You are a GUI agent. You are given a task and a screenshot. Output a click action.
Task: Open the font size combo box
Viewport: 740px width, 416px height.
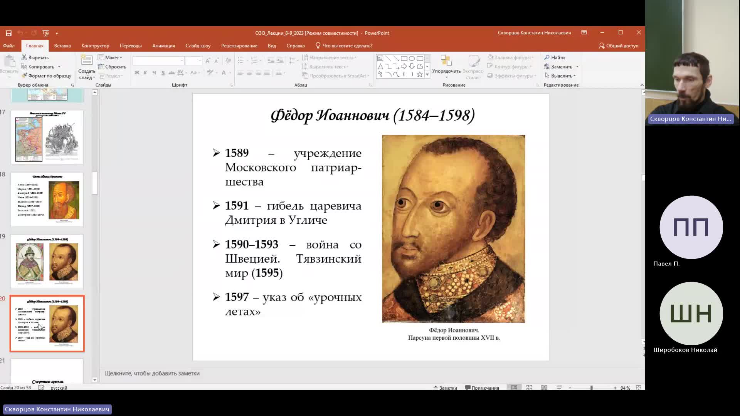(x=193, y=61)
